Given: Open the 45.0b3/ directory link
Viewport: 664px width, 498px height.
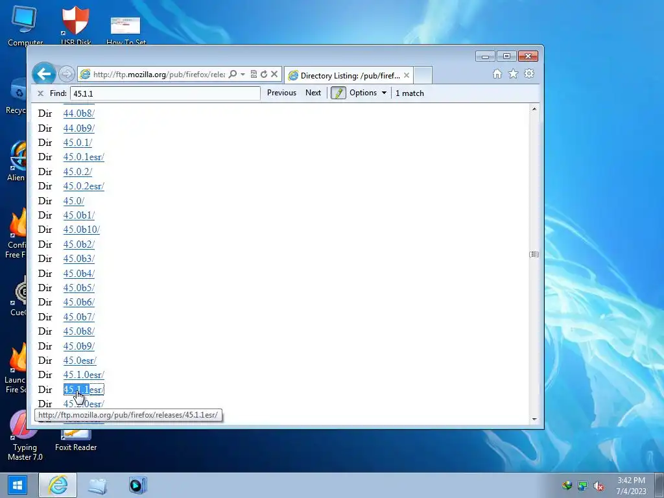Looking at the screenshot, I should click(x=78, y=259).
